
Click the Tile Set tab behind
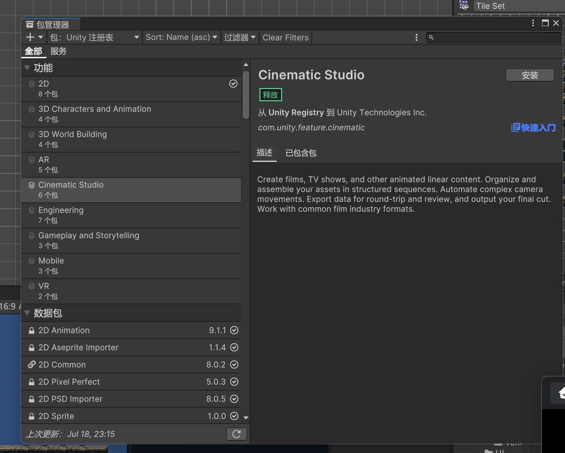pyautogui.click(x=490, y=6)
